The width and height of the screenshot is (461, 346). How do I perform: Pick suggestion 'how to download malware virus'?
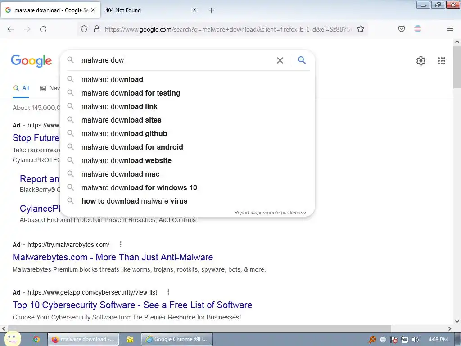click(187, 201)
